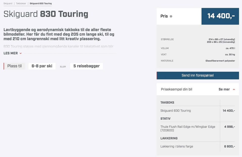Collapse Priseksempel with Se mer
The width and height of the screenshot is (242, 157).
(224, 89)
